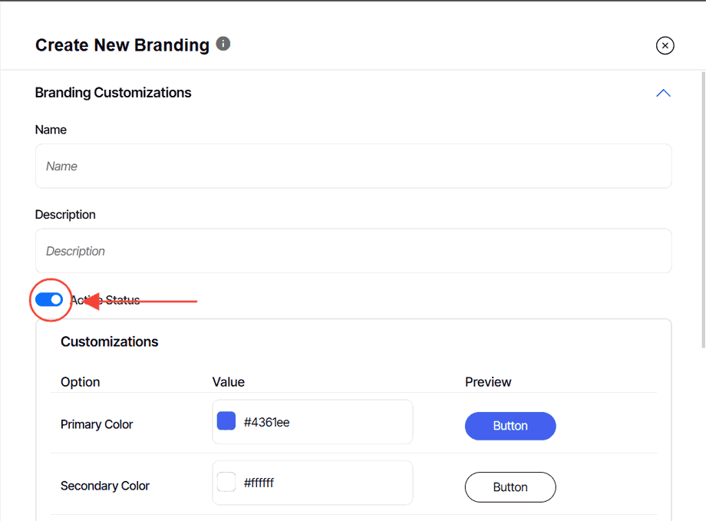Click the info icon beside Create New Branding

pyautogui.click(x=223, y=44)
